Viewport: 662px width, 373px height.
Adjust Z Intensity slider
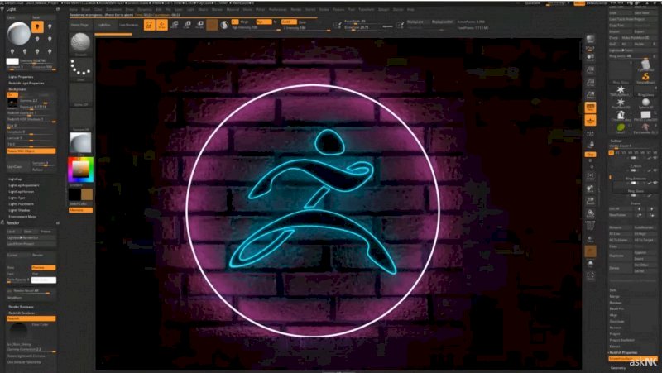coord(306,28)
